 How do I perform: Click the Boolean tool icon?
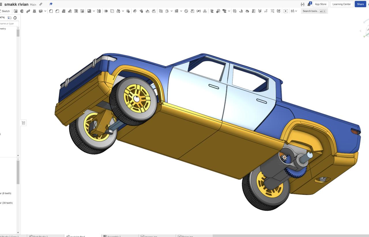(106, 11)
